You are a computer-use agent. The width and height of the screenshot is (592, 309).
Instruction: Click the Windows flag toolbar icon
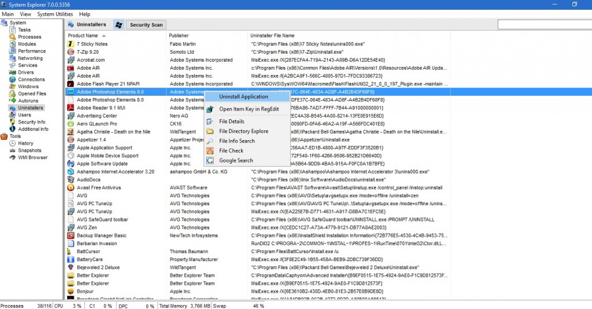pyautogui.click(x=119, y=25)
